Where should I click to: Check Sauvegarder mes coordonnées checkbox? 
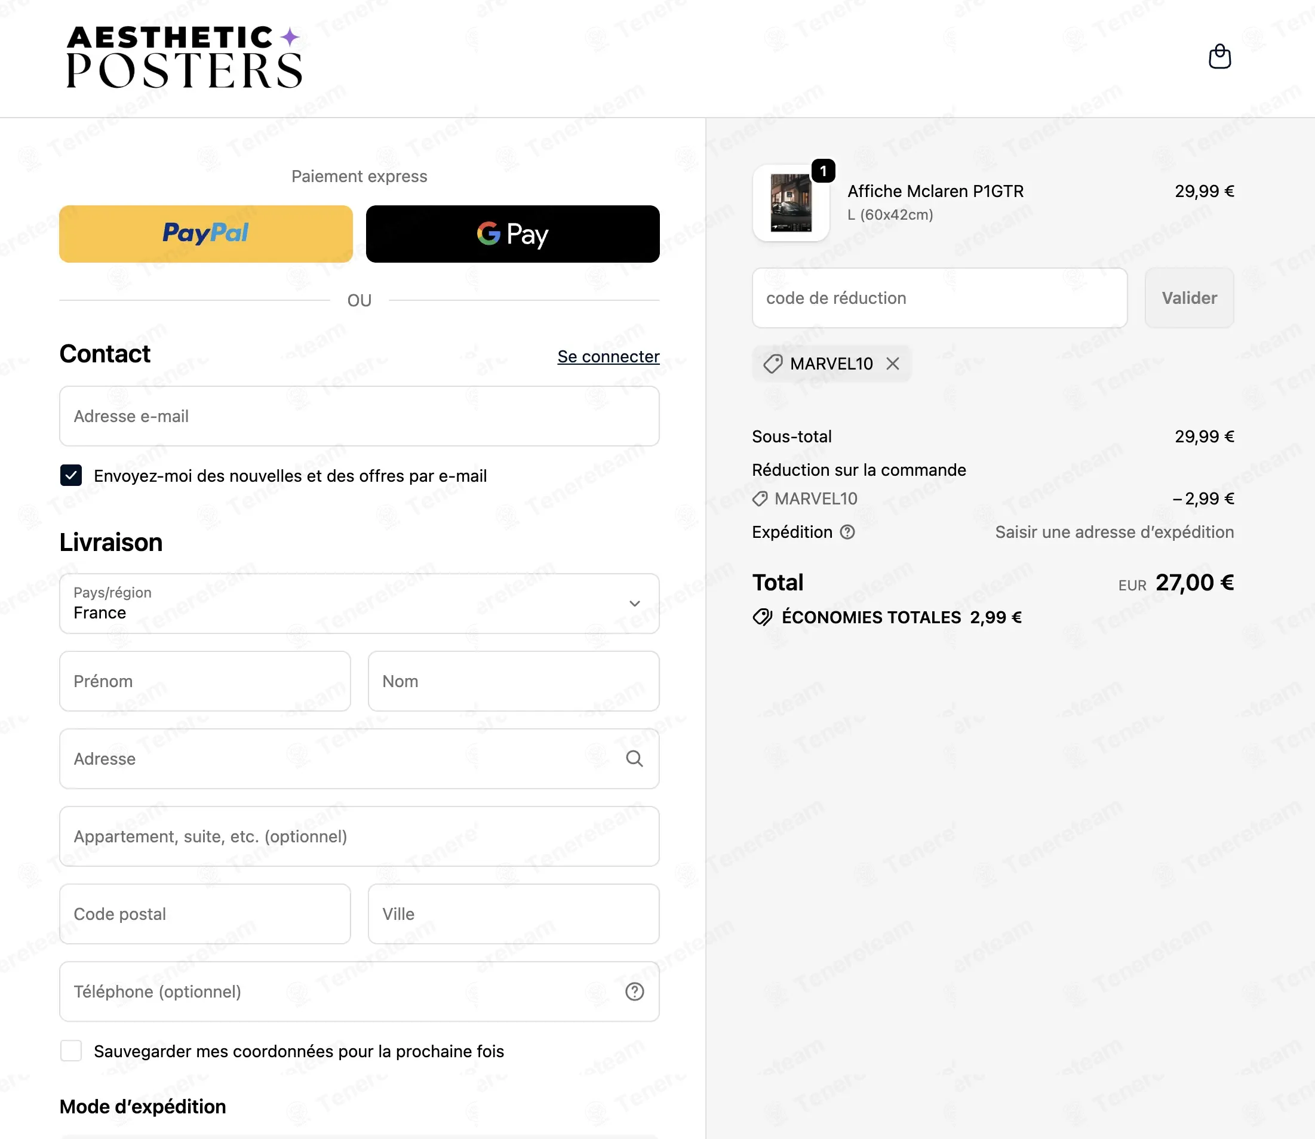71,1051
